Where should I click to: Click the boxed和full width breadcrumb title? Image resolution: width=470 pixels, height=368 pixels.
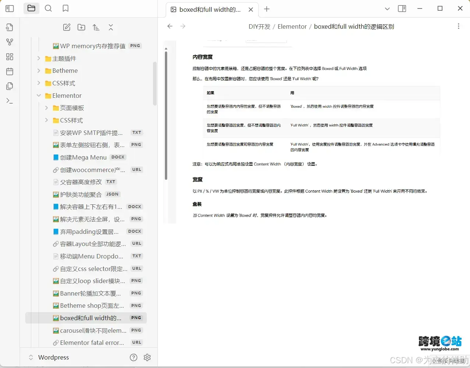pyautogui.click(x=354, y=26)
